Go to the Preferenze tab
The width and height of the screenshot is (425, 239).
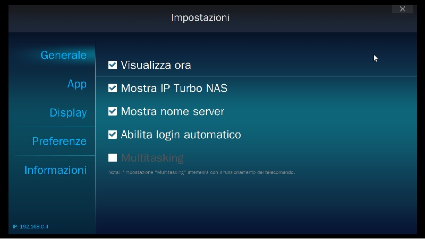click(x=59, y=141)
